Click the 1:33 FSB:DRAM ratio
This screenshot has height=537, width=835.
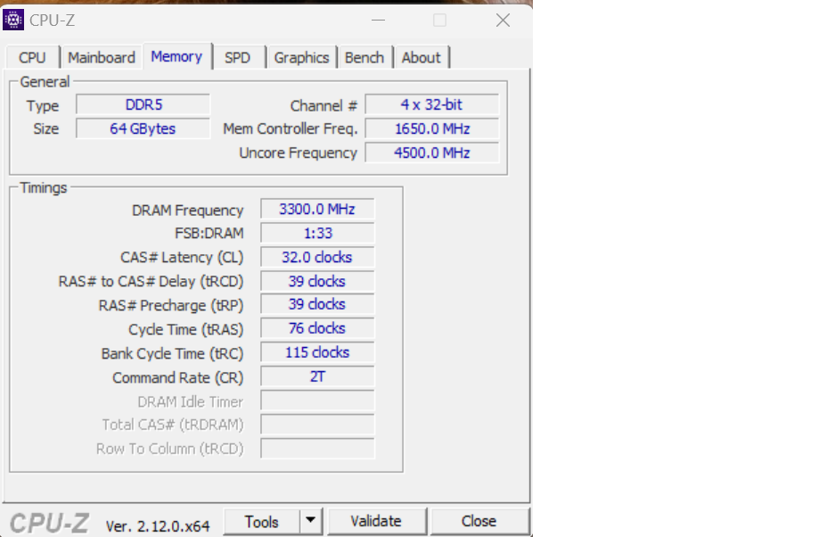pos(317,233)
